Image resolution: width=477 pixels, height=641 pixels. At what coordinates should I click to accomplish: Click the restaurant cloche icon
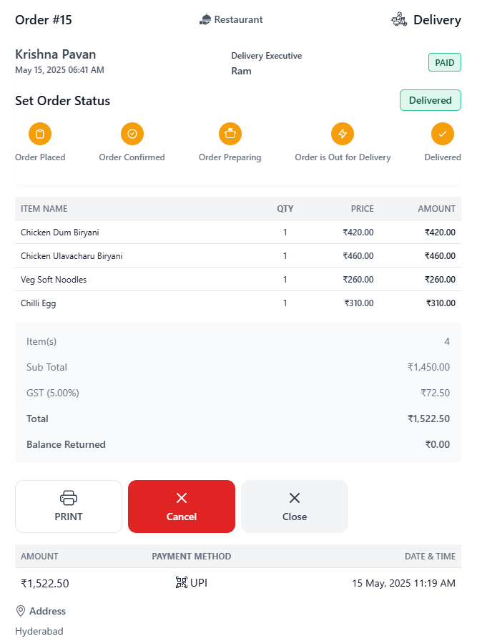(x=205, y=19)
